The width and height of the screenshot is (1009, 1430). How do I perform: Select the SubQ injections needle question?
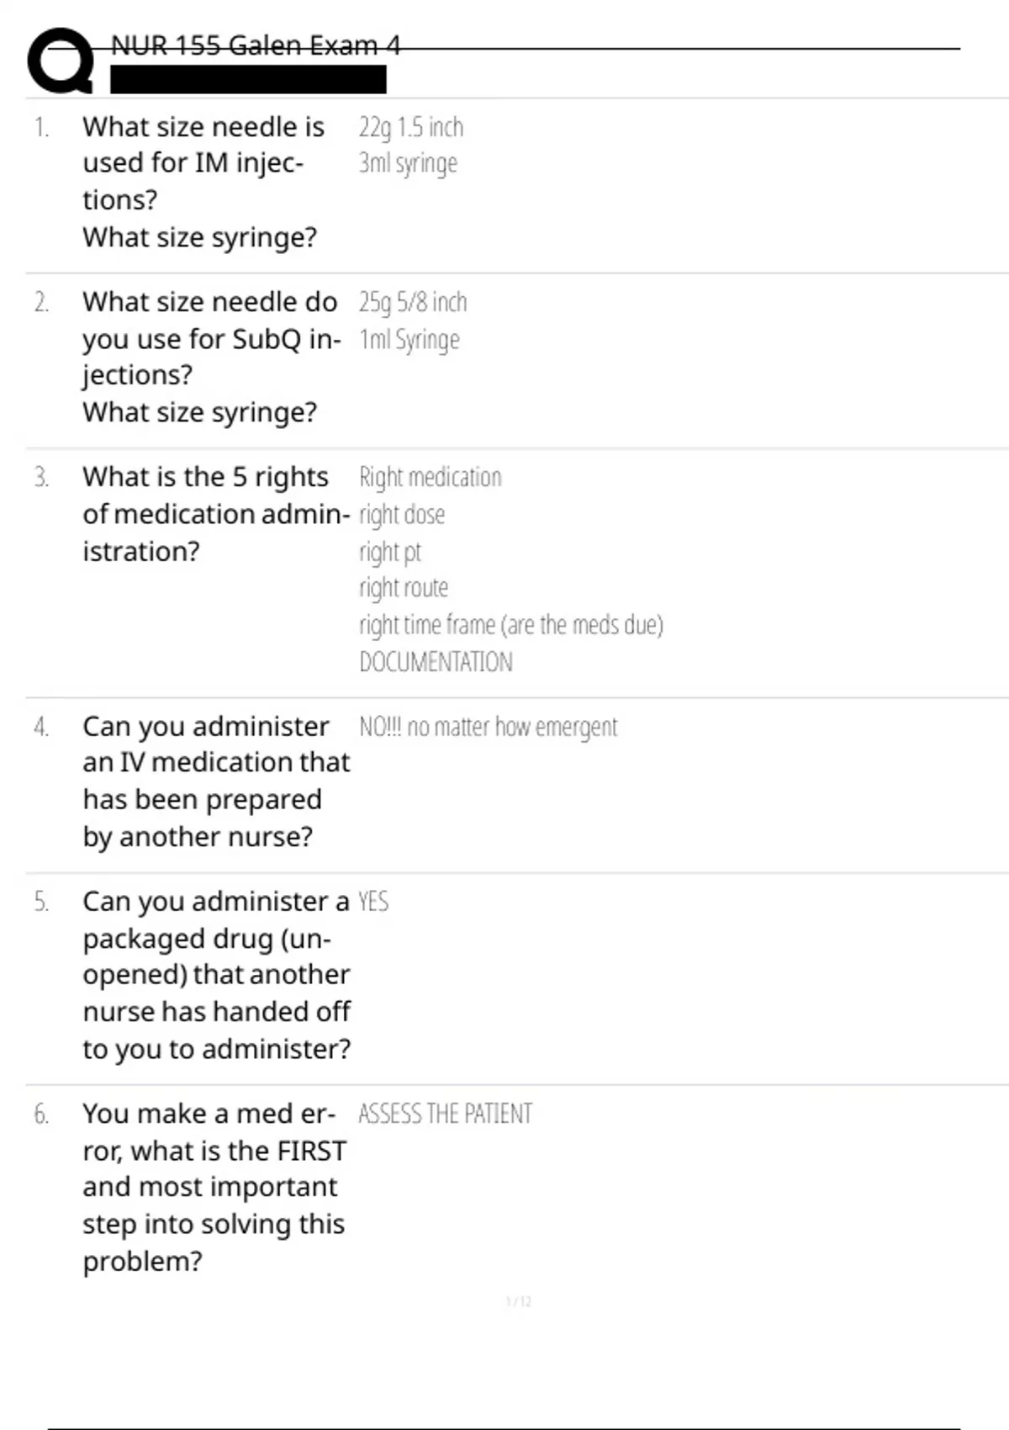210,356
